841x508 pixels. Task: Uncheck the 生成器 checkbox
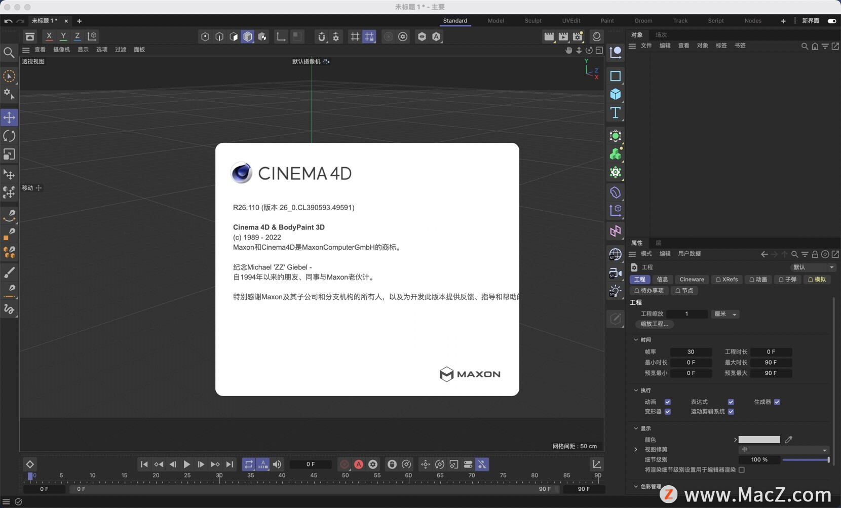777,402
